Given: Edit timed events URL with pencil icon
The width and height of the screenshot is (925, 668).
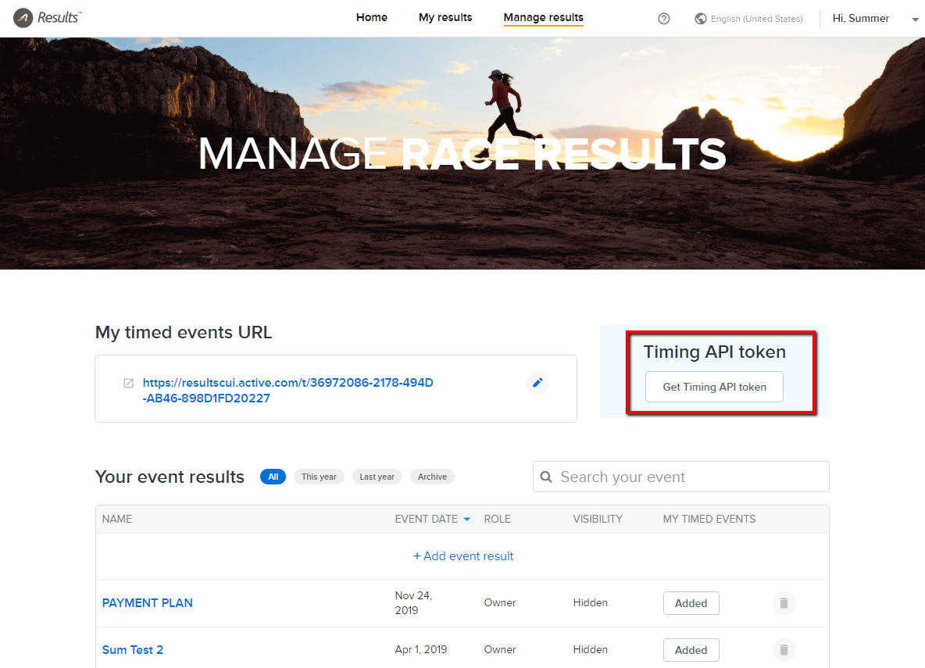Looking at the screenshot, I should tap(537, 383).
